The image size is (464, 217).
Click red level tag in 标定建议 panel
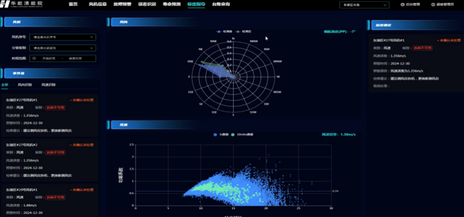tap(423, 48)
